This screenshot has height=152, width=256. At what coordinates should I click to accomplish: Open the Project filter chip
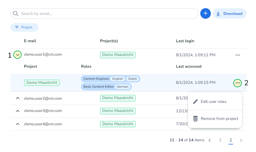24,27
